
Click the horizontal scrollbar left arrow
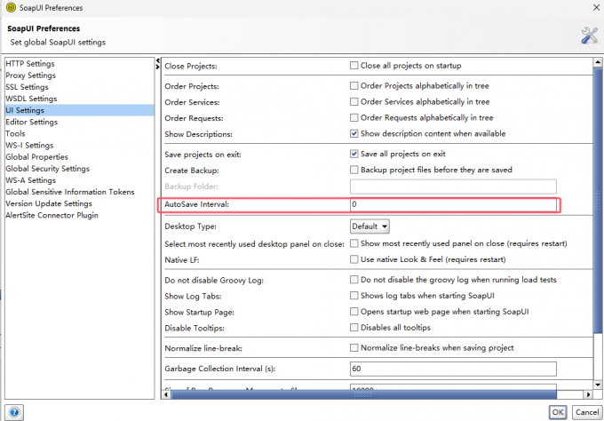click(166, 394)
